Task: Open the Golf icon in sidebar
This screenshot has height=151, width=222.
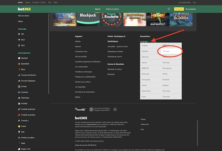Action: 19,132
